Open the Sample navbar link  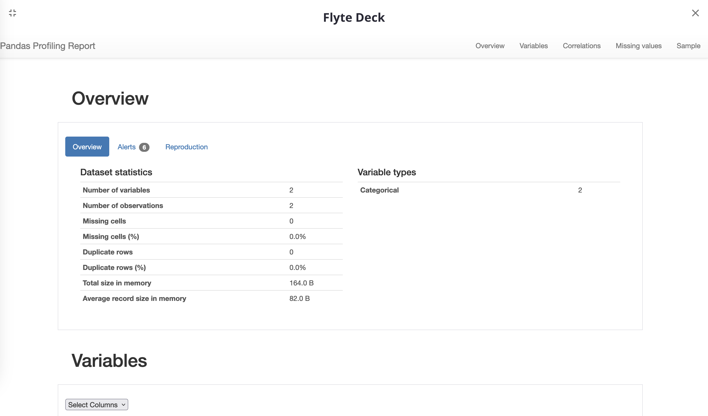[x=688, y=46]
